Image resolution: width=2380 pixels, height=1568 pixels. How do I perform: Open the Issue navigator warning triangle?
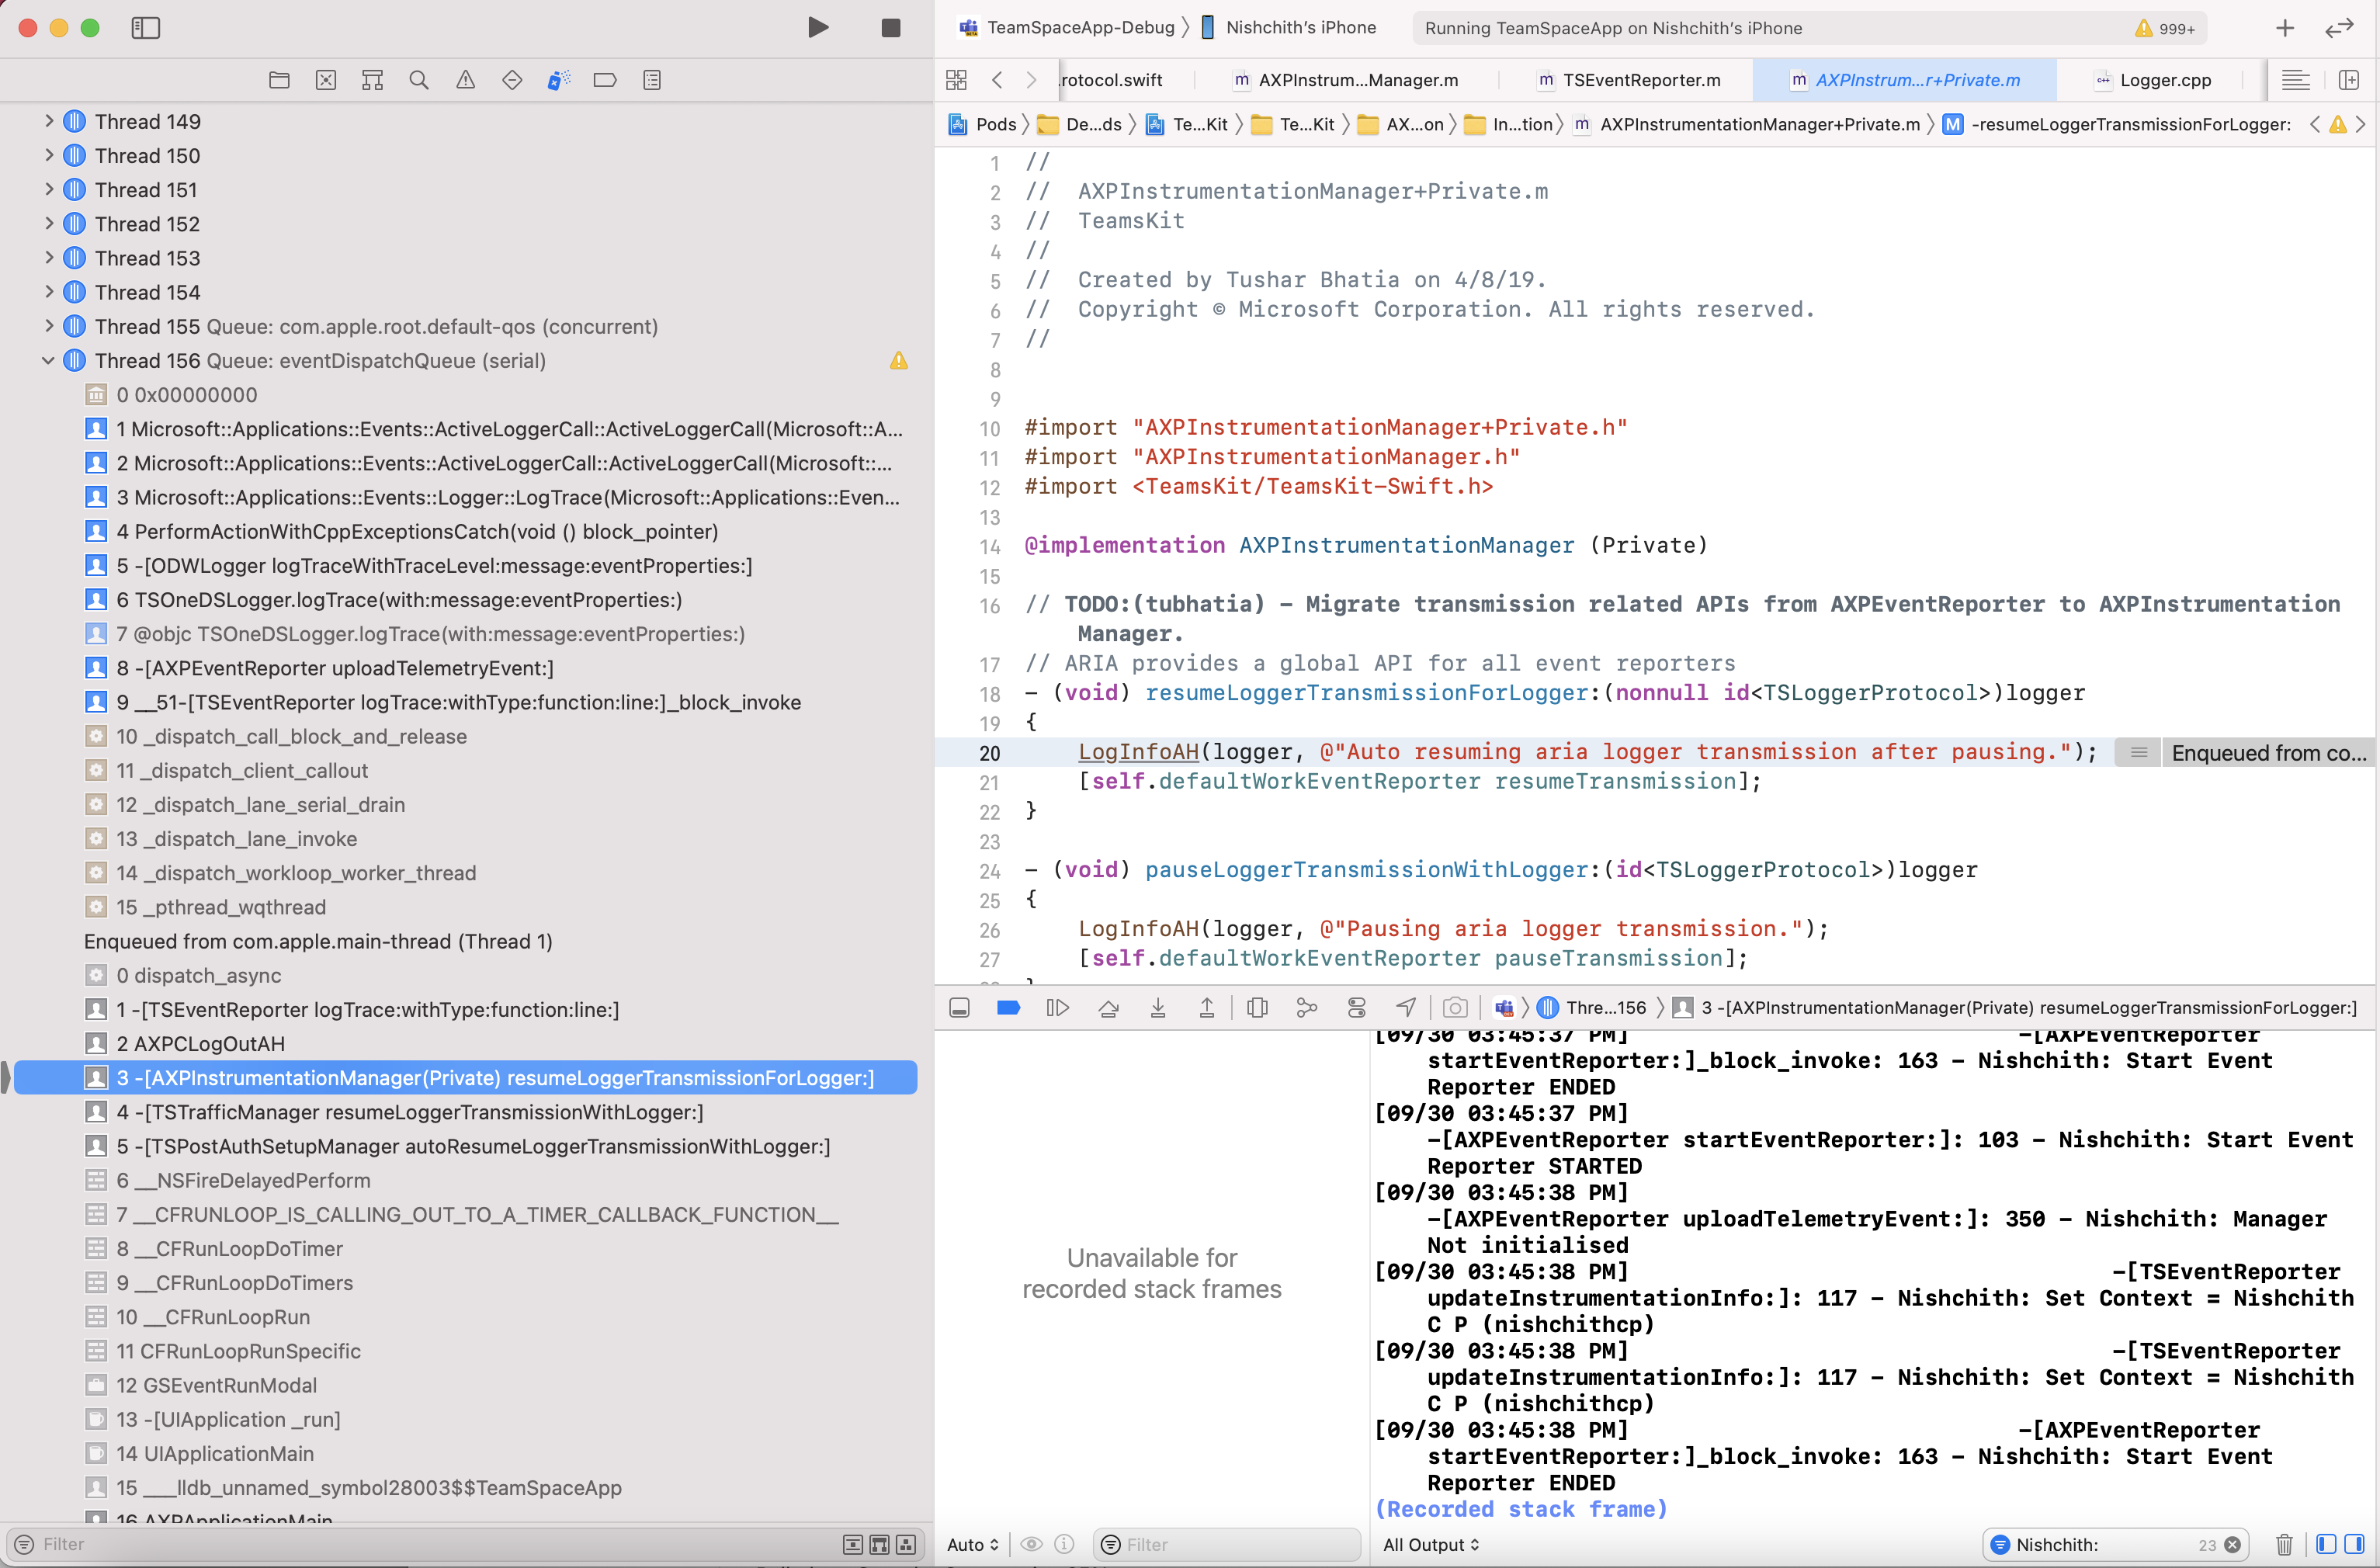point(465,80)
